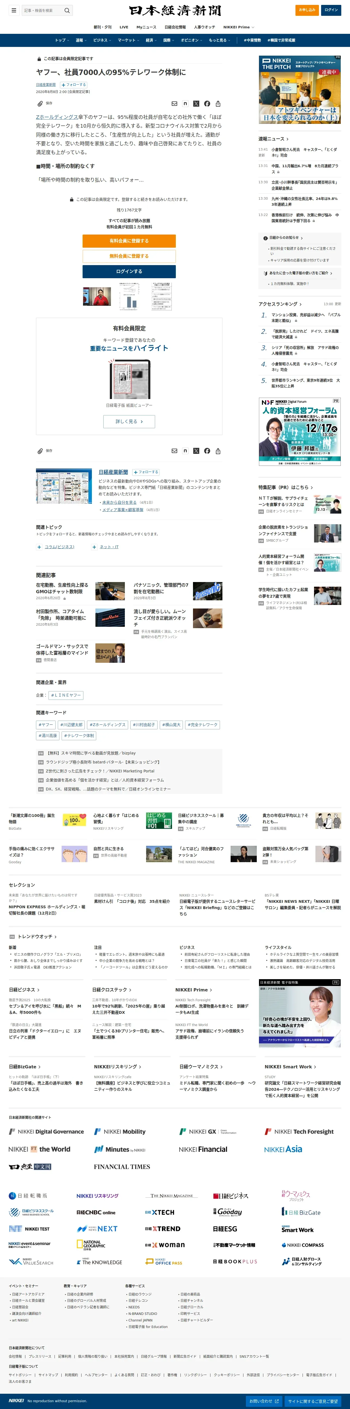Open the Myニュース menu item
This screenshot has height=1409, width=350.
(x=146, y=27)
